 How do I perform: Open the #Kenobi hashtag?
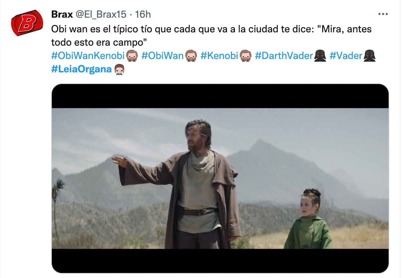pos(220,56)
